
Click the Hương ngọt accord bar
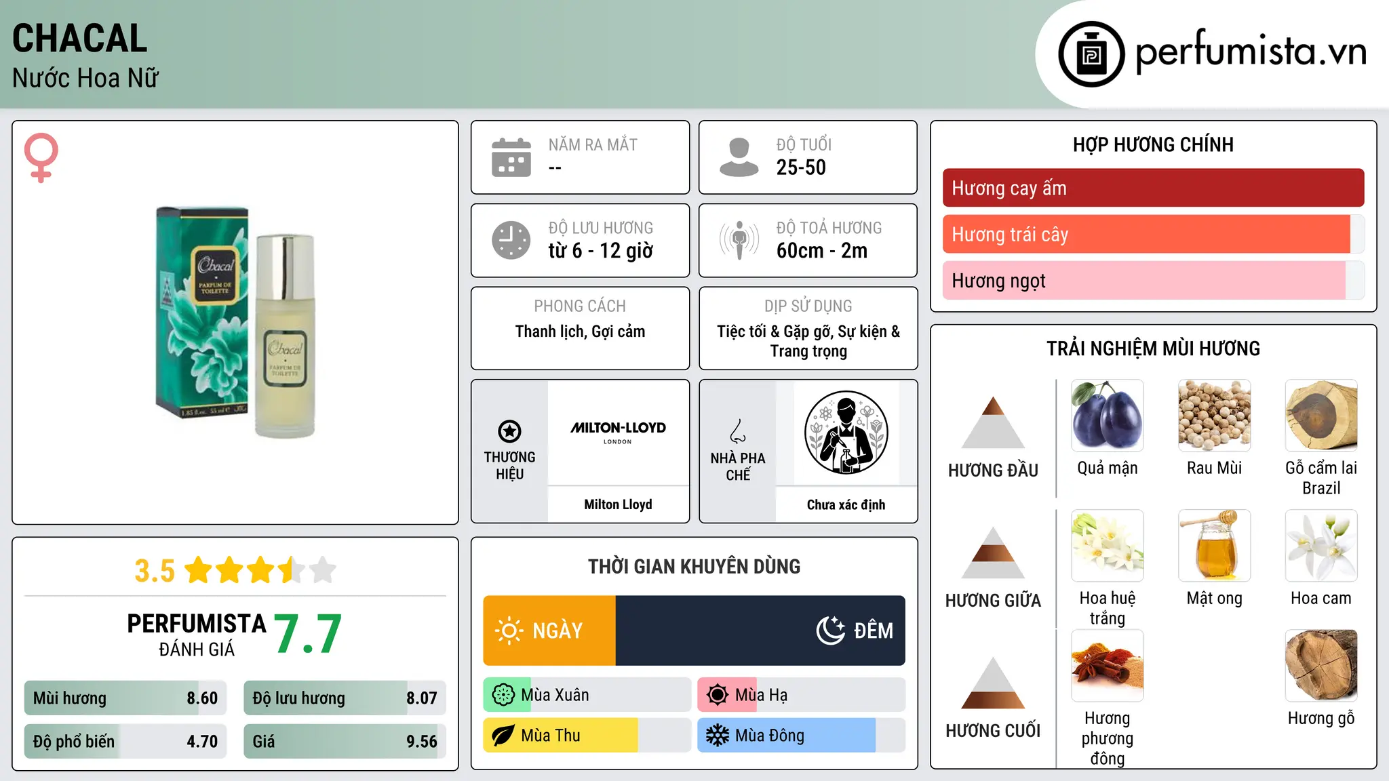pos(1153,280)
